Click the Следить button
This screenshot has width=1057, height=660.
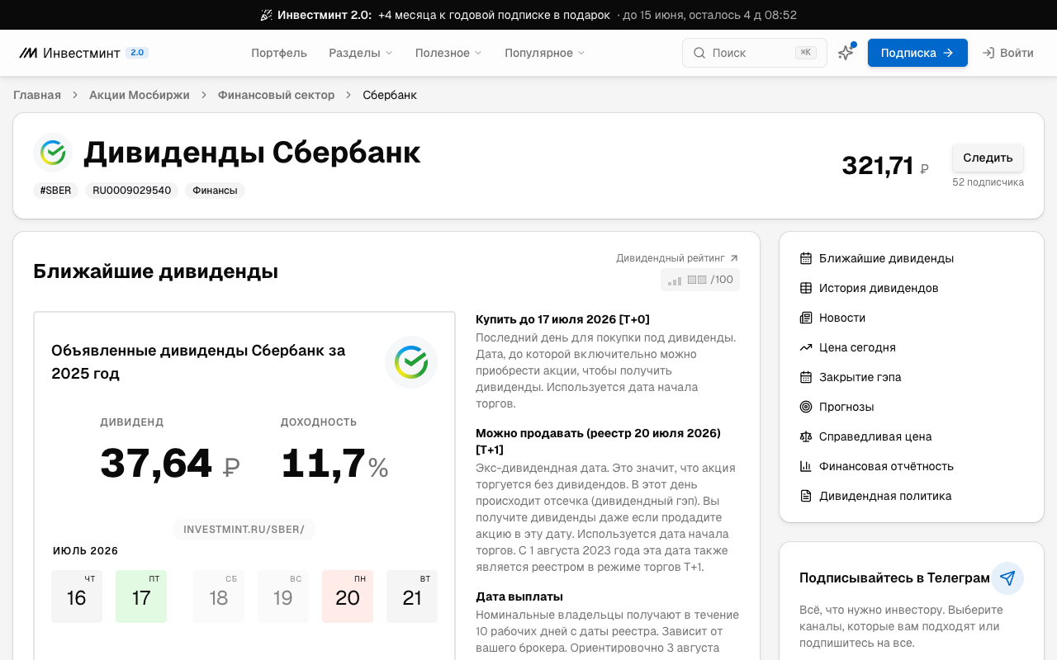[x=988, y=158]
